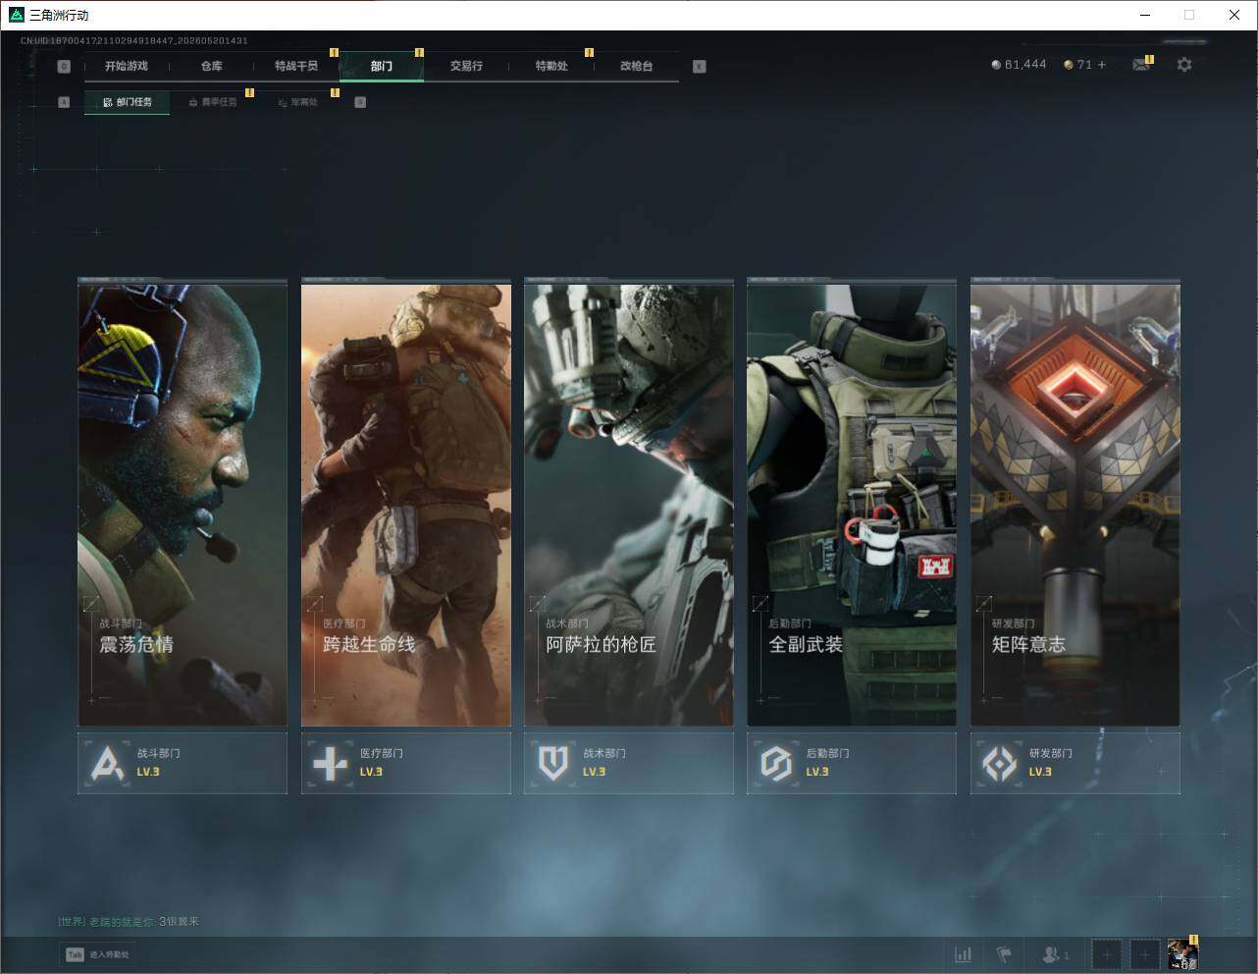Select the 后勤部门 level button
Image resolution: width=1258 pixels, height=974 pixels.
coord(852,763)
